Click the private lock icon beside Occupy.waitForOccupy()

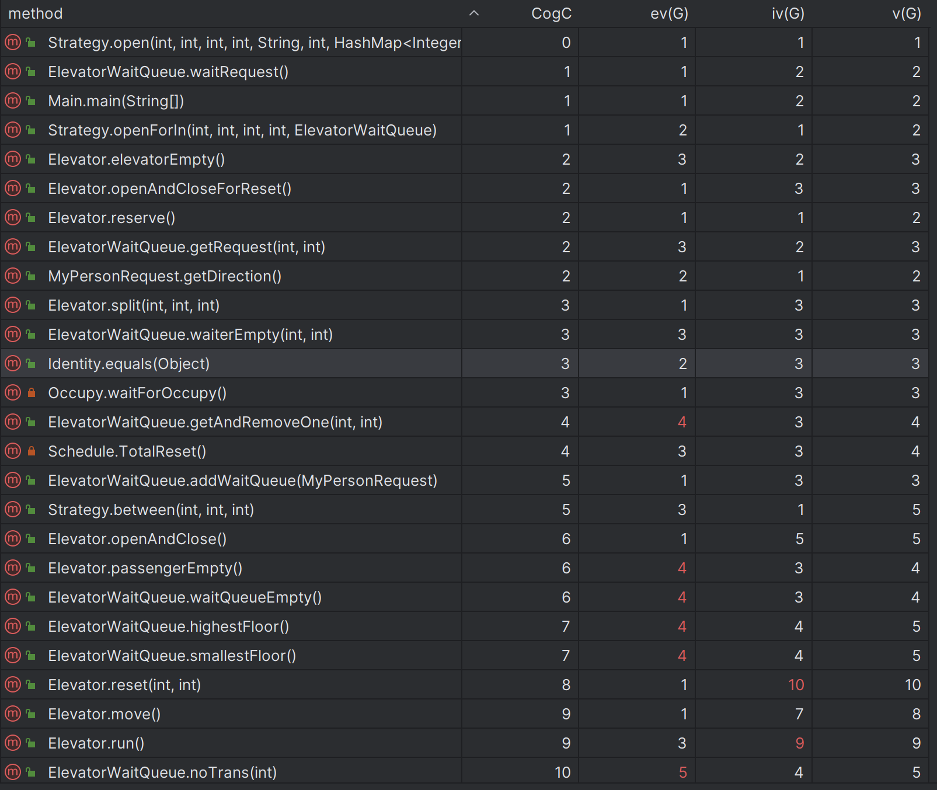[x=32, y=393]
